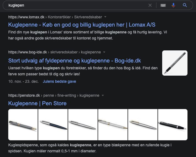Open the on-screen keyboard input tool
196x157 pixels.
163,5
